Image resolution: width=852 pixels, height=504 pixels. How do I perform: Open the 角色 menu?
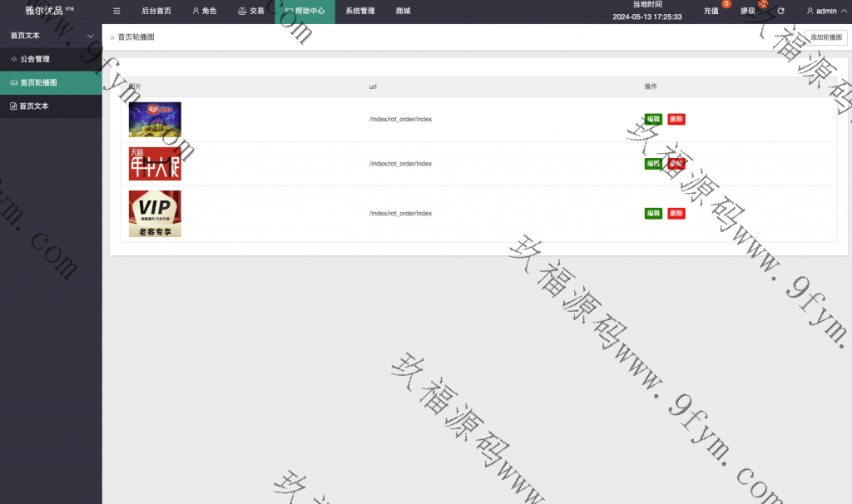(x=204, y=12)
